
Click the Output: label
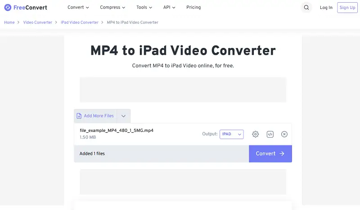click(x=210, y=134)
